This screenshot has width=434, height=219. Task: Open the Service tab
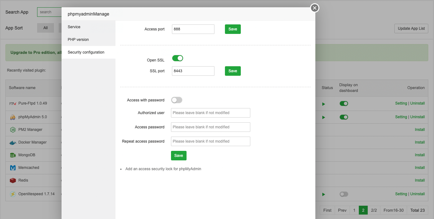click(x=74, y=27)
